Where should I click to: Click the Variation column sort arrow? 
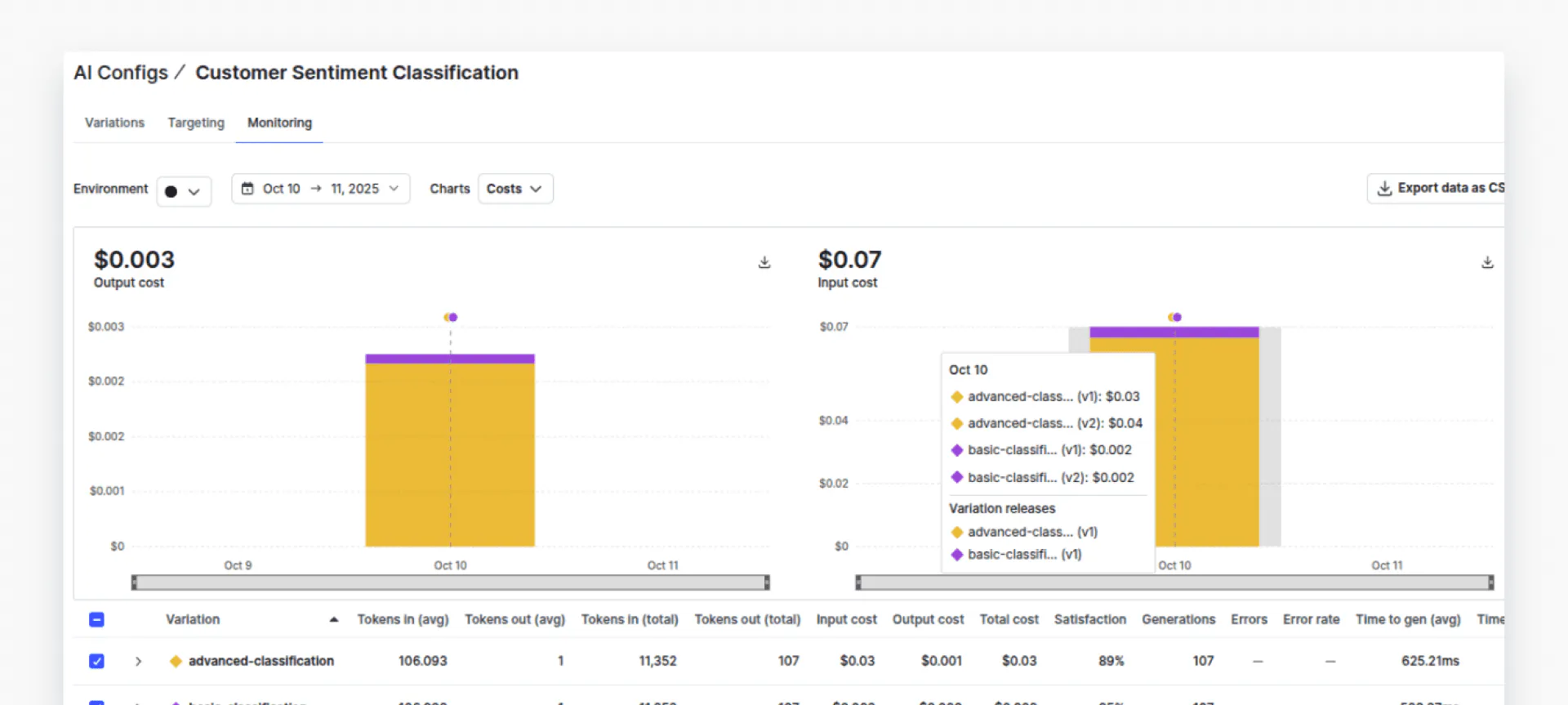(x=333, y=620)
